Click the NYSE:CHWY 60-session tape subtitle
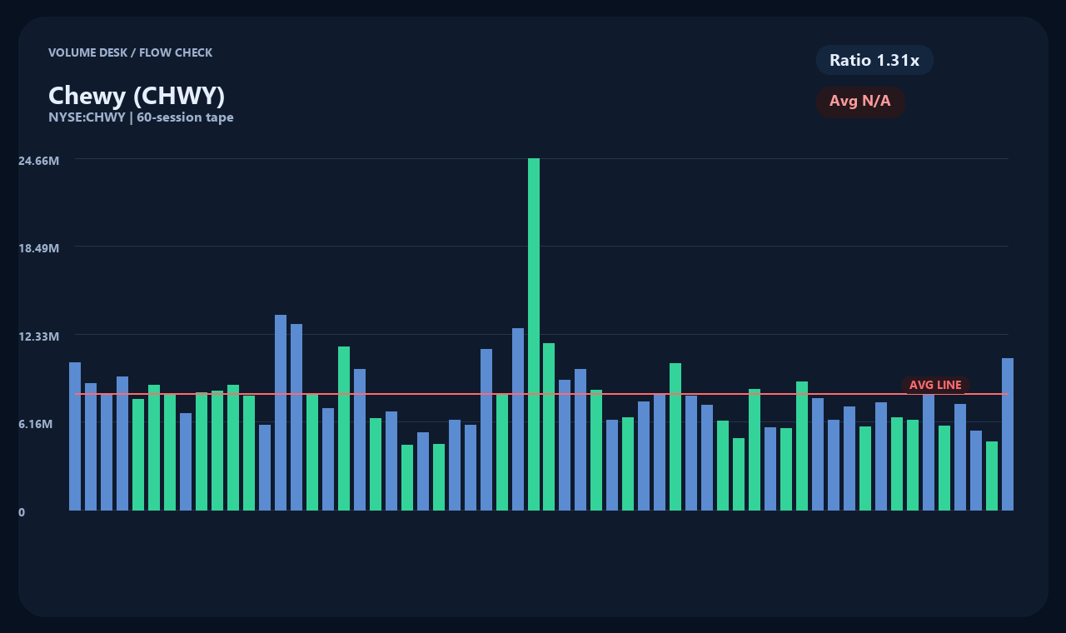1066x633 pixels. 141,117
